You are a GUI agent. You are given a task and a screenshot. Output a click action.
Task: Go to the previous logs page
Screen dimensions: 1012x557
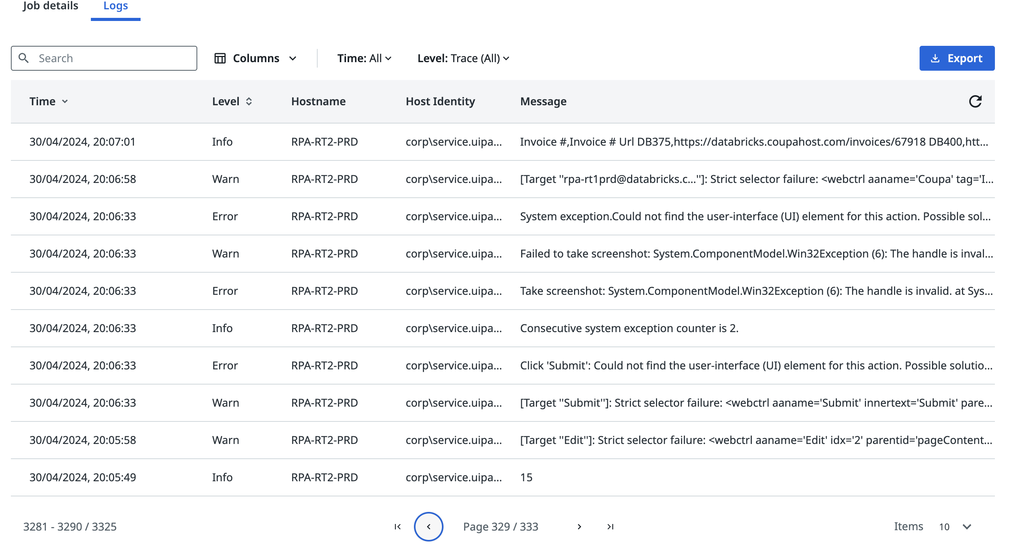(x=429, y=526)
